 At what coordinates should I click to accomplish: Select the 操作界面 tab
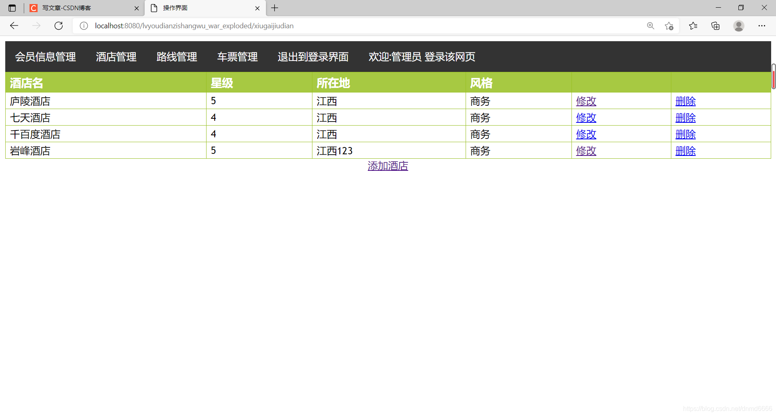tap(205, 8)
